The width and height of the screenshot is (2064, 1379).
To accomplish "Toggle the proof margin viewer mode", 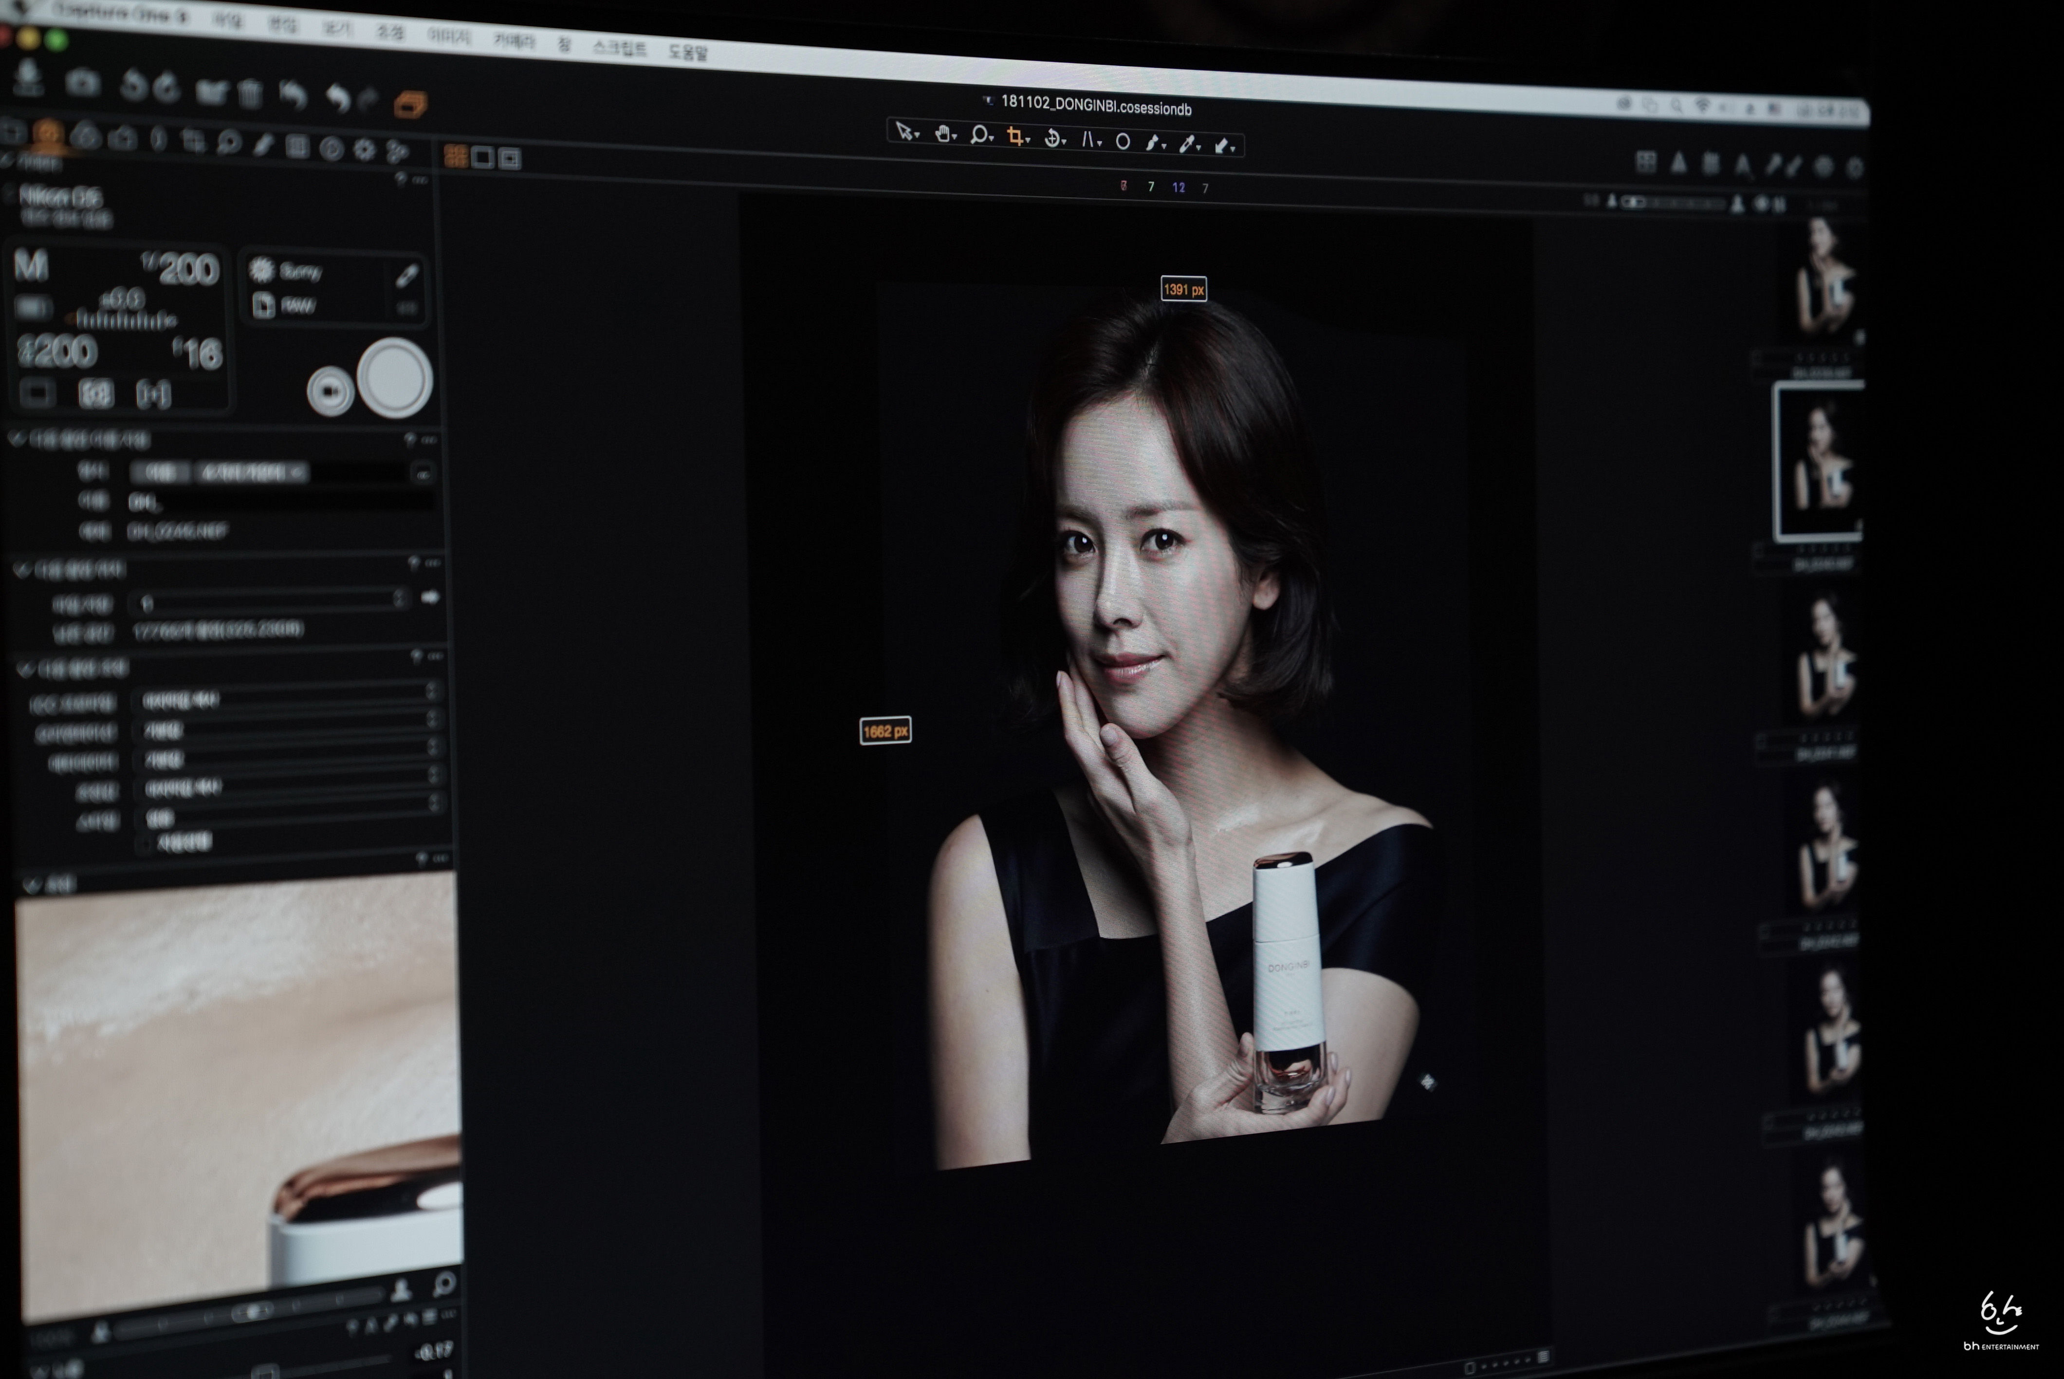I will [x=510, y=158].
